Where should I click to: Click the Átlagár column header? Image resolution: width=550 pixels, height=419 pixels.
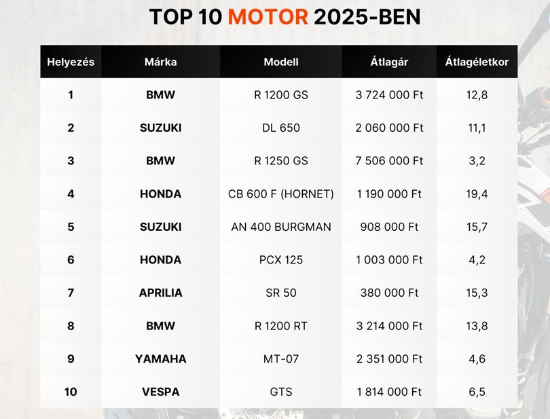click(389, 62)
